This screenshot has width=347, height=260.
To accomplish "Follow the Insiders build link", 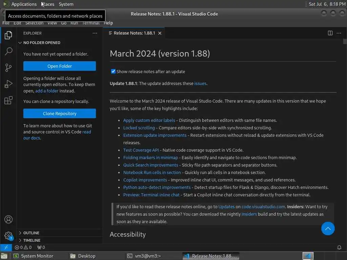I will (x=249, y=214).
